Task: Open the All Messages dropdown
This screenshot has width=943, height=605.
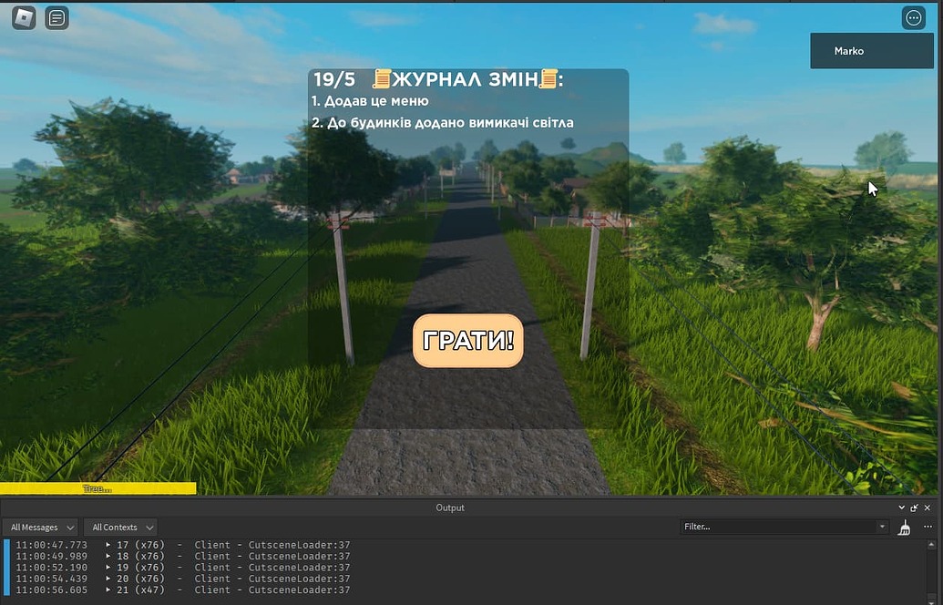Action: 40,527
